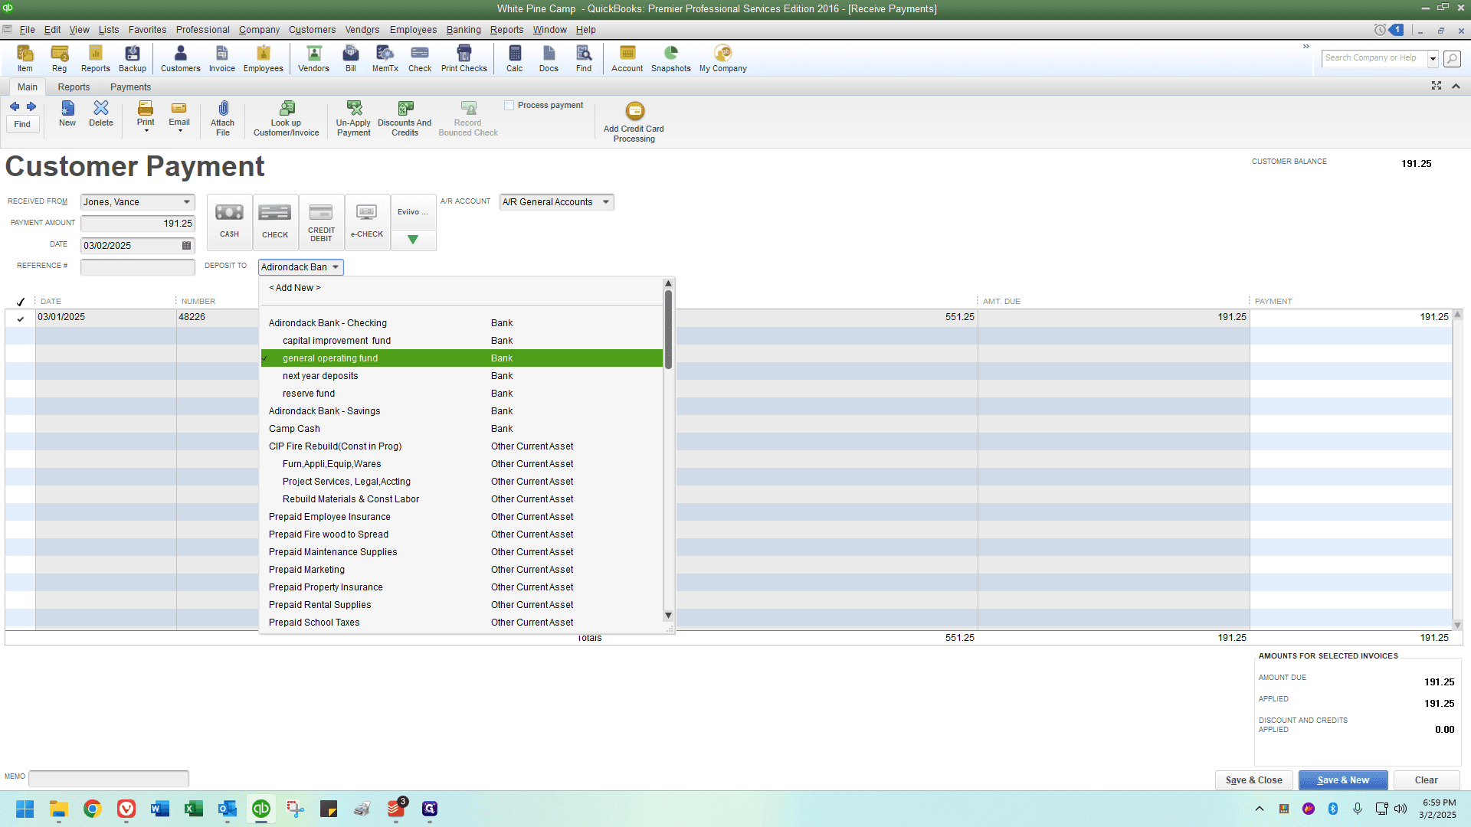Create an Invoice from the toolbar

(x=222, y=58)
